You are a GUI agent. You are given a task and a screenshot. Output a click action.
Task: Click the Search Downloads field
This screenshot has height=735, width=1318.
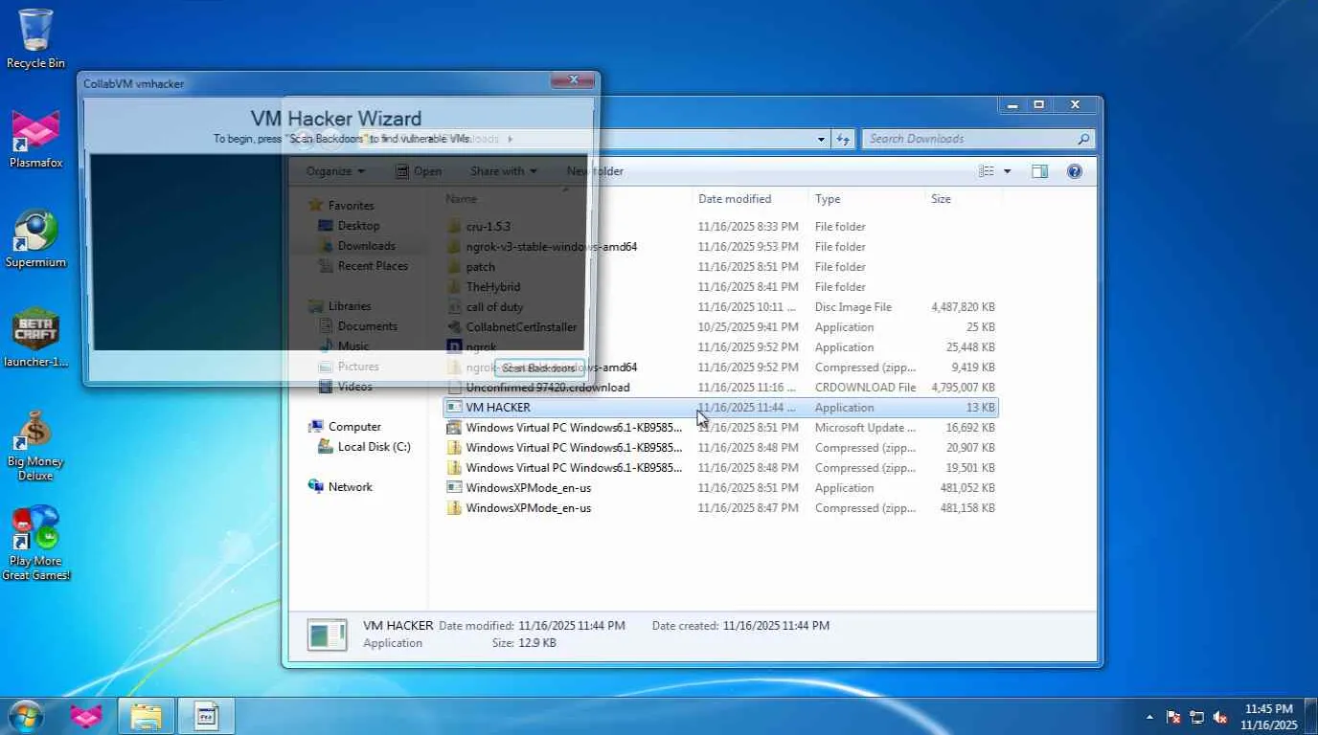[968, 139]
